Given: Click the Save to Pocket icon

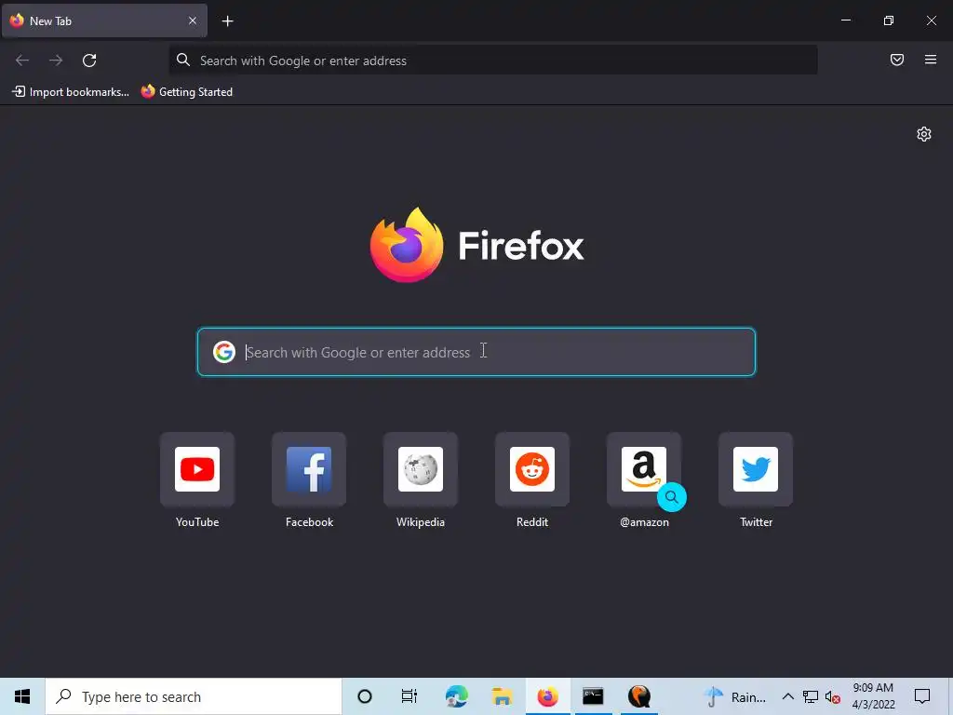Looking at the screenshot, I should pyautogui.click(x=897, y=60).
